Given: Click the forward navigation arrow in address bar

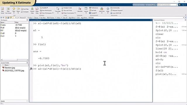Looking at the screenshot, I should tap(4, 17).
